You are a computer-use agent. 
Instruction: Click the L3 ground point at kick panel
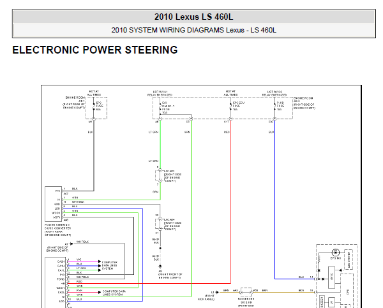pos(216,292)
